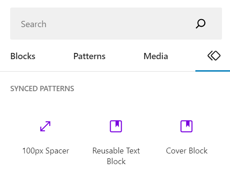Add the Cover Block synced pattern

click(186, 137)
